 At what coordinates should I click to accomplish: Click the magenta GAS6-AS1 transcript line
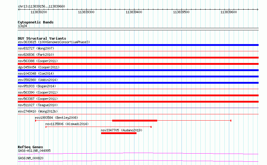[x=138, y=153]
